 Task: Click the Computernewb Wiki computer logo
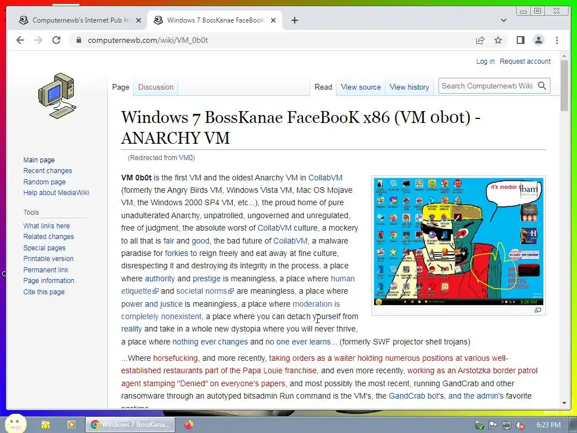click(x=57, y=96)
